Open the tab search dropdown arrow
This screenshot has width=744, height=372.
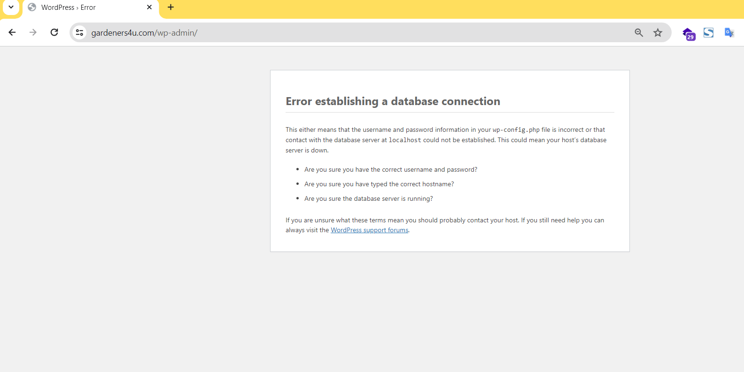click(11, 7)
